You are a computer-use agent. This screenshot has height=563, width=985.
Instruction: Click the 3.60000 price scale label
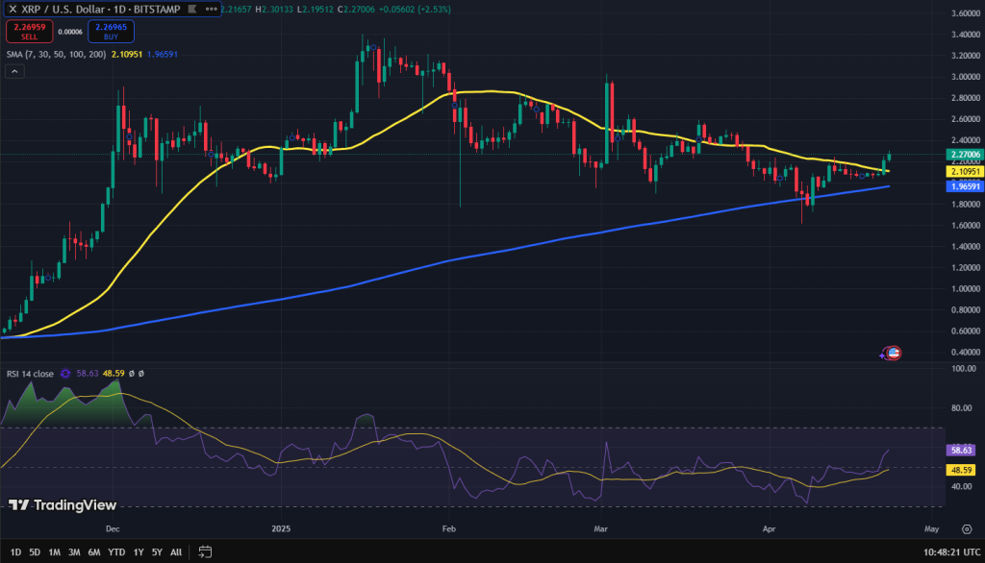tap(966, 13)
